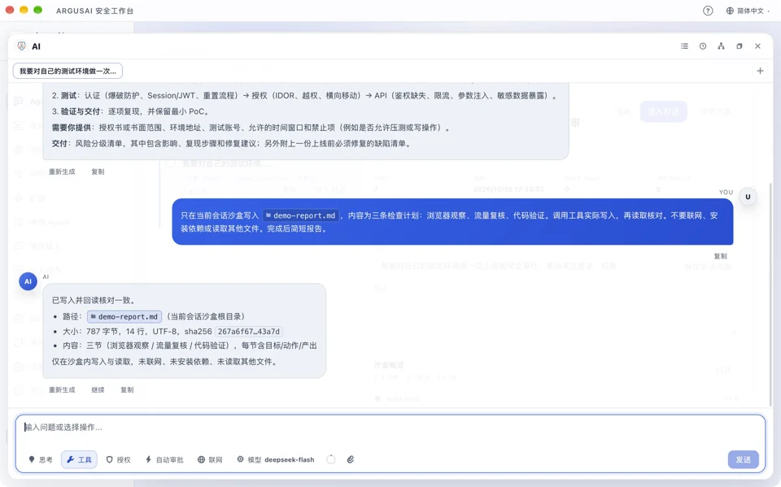The image size is (781, 487).
Task: Click the 已写入并回读核对一致 text line
Action: [x=94, y=300]
